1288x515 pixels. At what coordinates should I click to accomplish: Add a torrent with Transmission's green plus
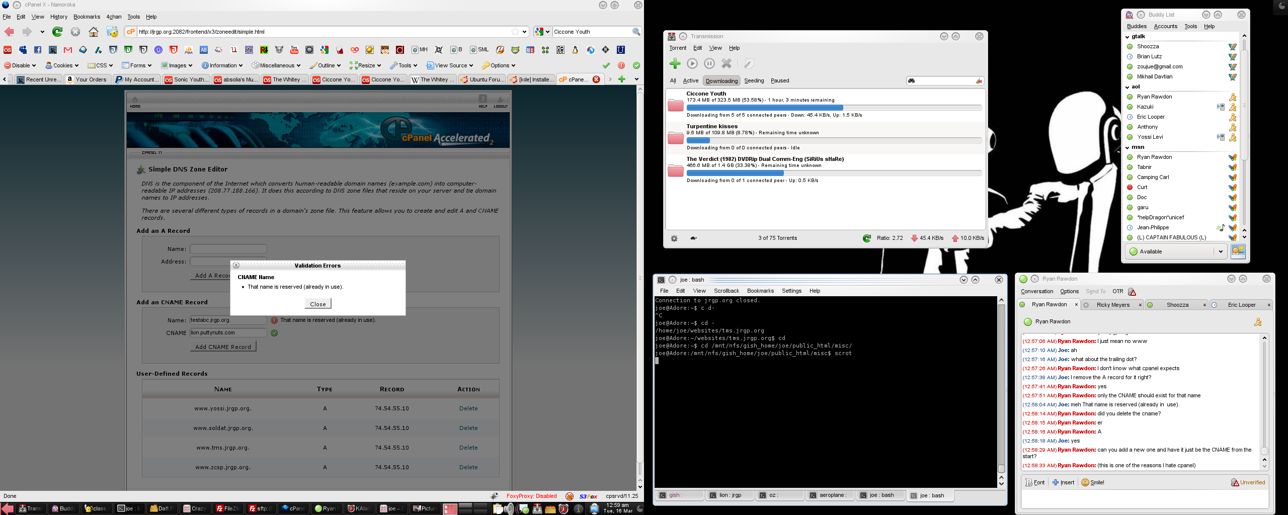(x=675, y=63)
